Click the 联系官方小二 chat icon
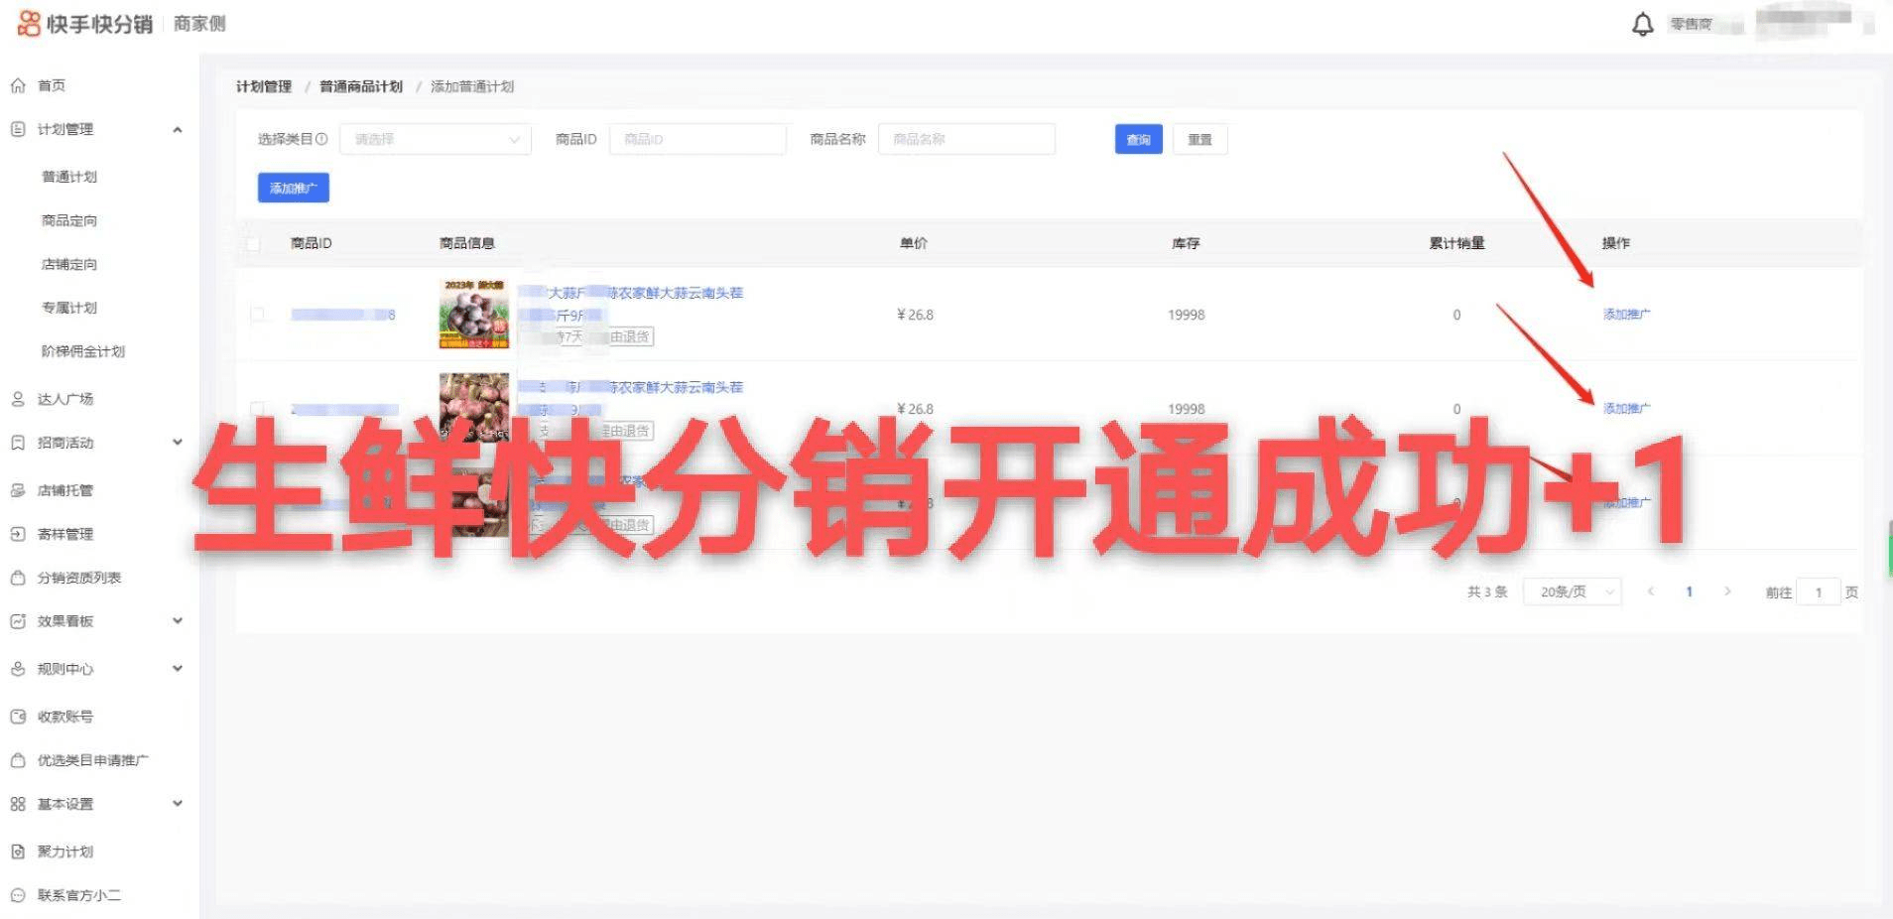1893x919 pixels. (18, 895)
